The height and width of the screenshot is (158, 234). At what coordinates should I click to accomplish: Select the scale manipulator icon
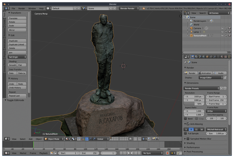point(94,139)
